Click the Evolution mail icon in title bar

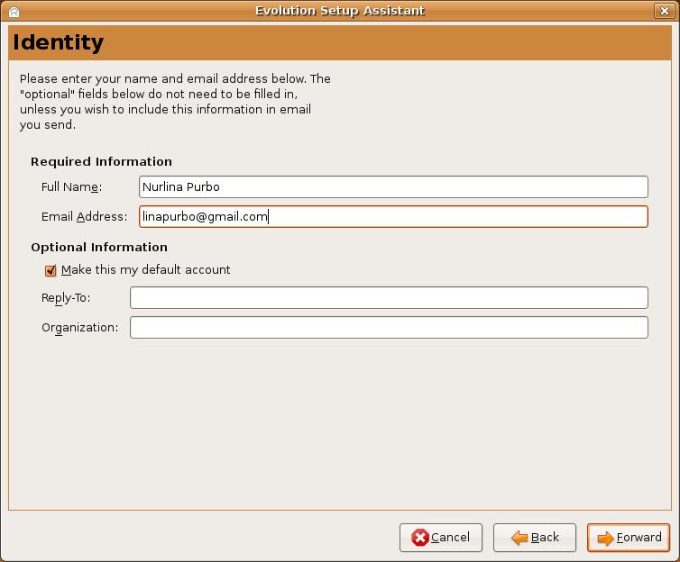click(x=14, y=12)
